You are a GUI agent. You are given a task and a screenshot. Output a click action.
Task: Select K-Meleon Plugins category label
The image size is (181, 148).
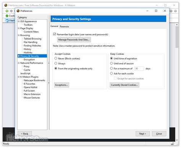click(x=29, y=77)
